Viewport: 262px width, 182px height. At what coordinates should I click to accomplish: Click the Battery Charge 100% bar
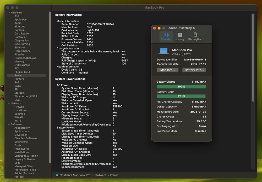point(181,87)
